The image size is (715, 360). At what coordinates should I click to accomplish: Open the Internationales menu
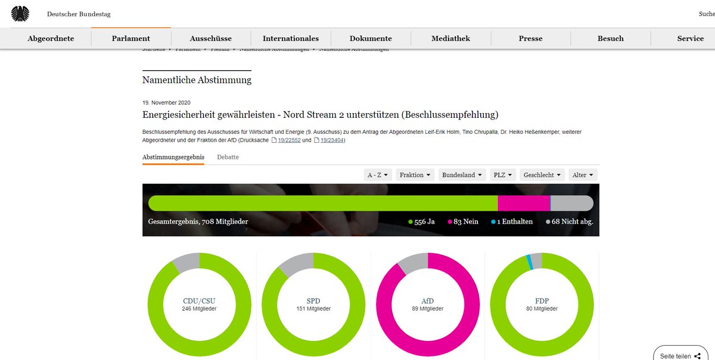(291, 38)
